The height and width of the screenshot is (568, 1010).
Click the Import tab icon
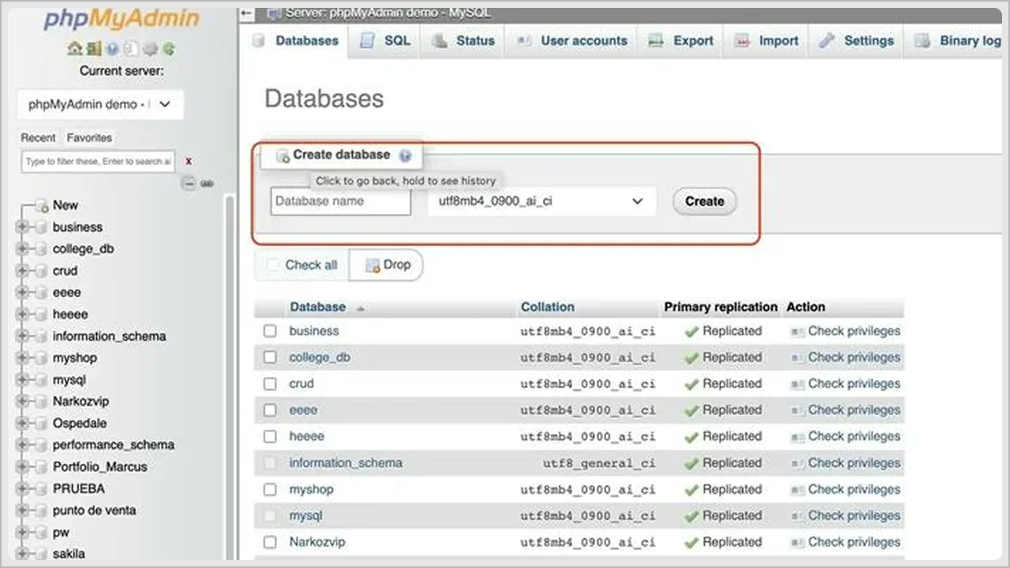(x=742, y=41)
